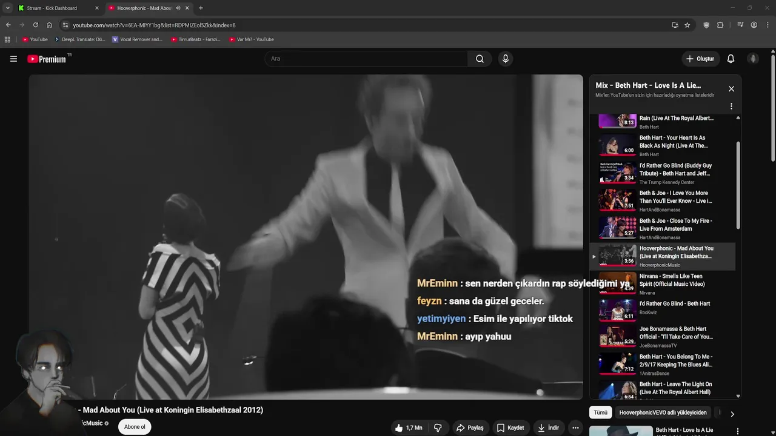776x436 pixels.
Task: Select the Tümü filter chip
Action: click(x=600, y=412)
